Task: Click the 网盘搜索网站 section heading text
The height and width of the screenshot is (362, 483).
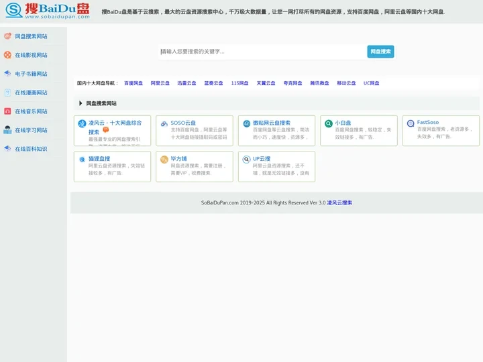Action: coord(101,103)
